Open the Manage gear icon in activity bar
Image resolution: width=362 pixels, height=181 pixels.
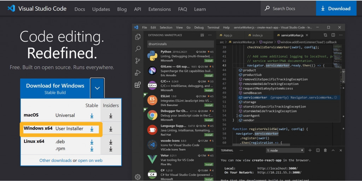(138, 177)
